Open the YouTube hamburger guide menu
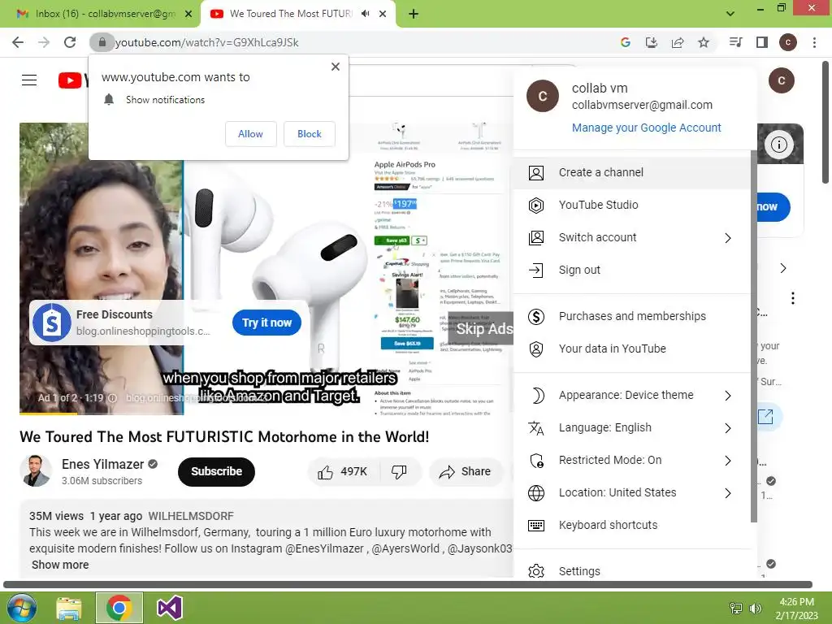Screen dimensions: 832x624 pos(29,80)
